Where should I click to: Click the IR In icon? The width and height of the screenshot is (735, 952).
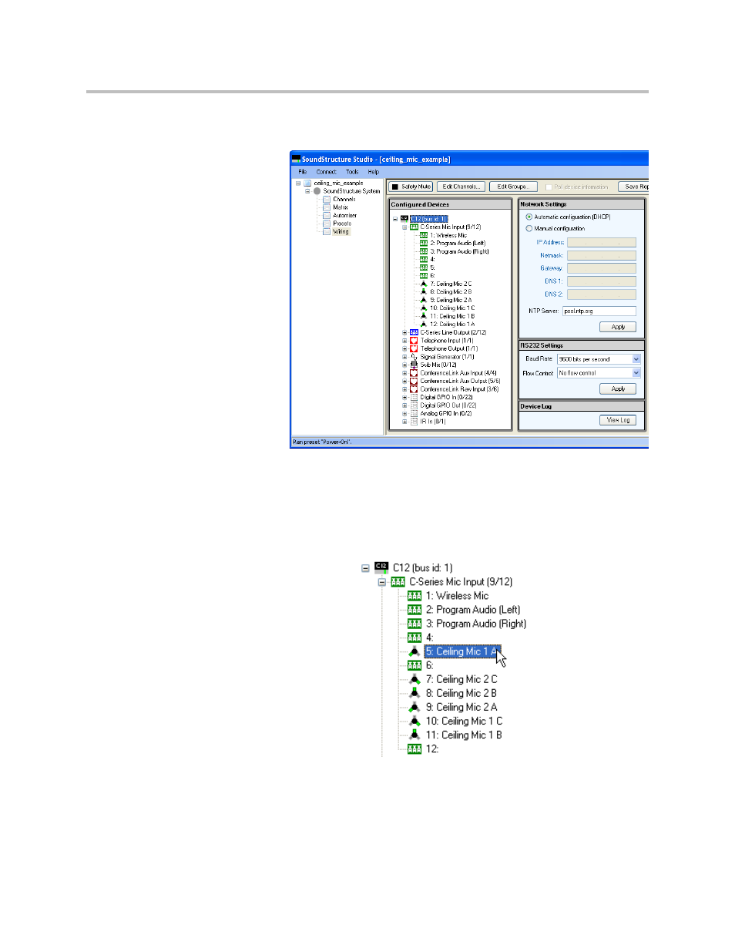tap(414, 421)
